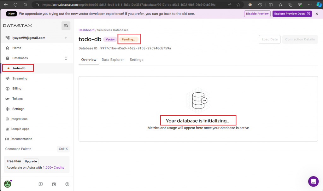The height and width of the screenshot is (191, 323).
Task: Collapse the sidebar with the menu toggle icon
Action: click(66, 26)
